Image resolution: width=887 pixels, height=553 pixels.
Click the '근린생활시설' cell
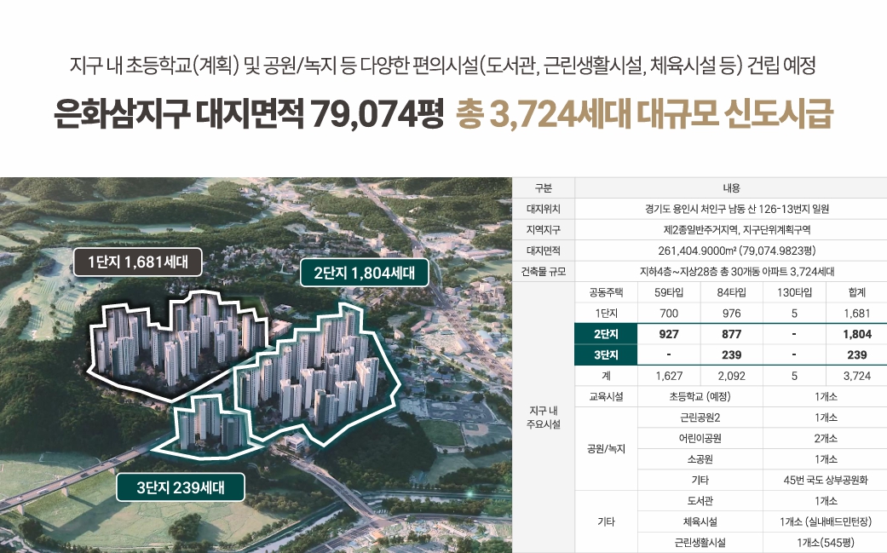pyautogui.click(x=700, y=543)
